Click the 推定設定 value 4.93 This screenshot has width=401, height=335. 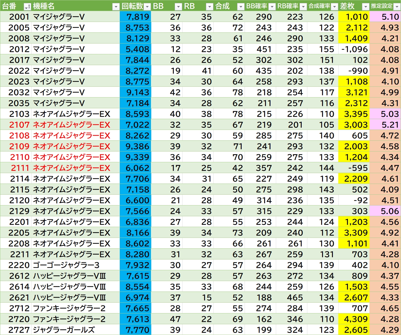(x=385, y=28)
